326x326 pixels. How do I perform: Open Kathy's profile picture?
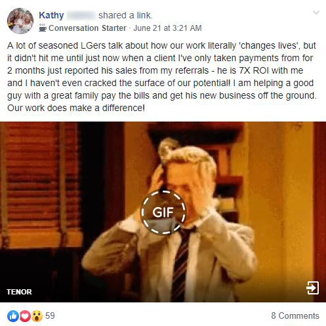(x=20, y=21)
